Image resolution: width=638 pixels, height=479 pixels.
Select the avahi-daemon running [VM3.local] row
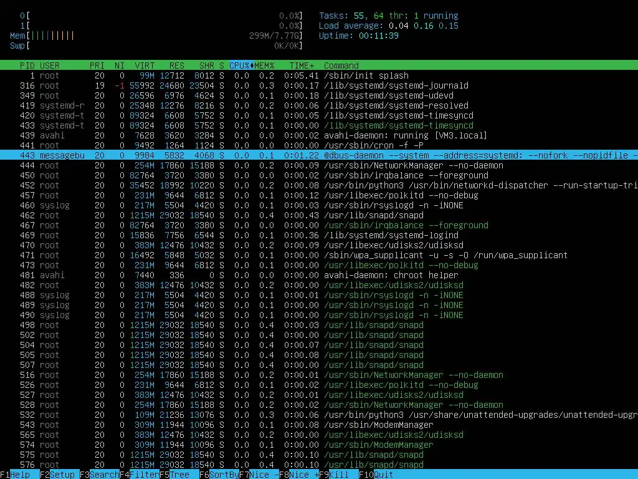pos(319,135)
